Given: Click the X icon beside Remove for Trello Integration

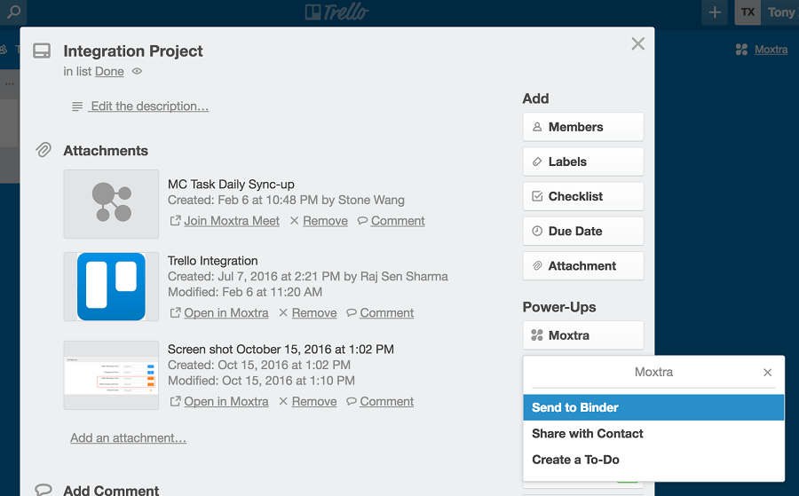Looking at the screenshot, I should pyautogui.click(x=283, y=312).
